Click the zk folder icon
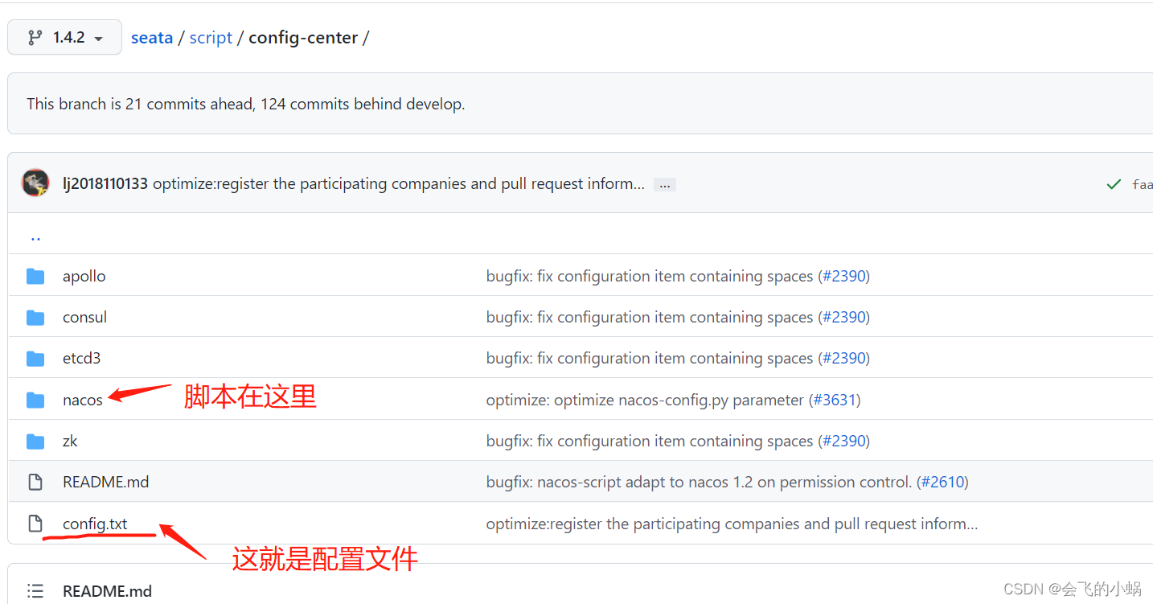 click(35, 441)
